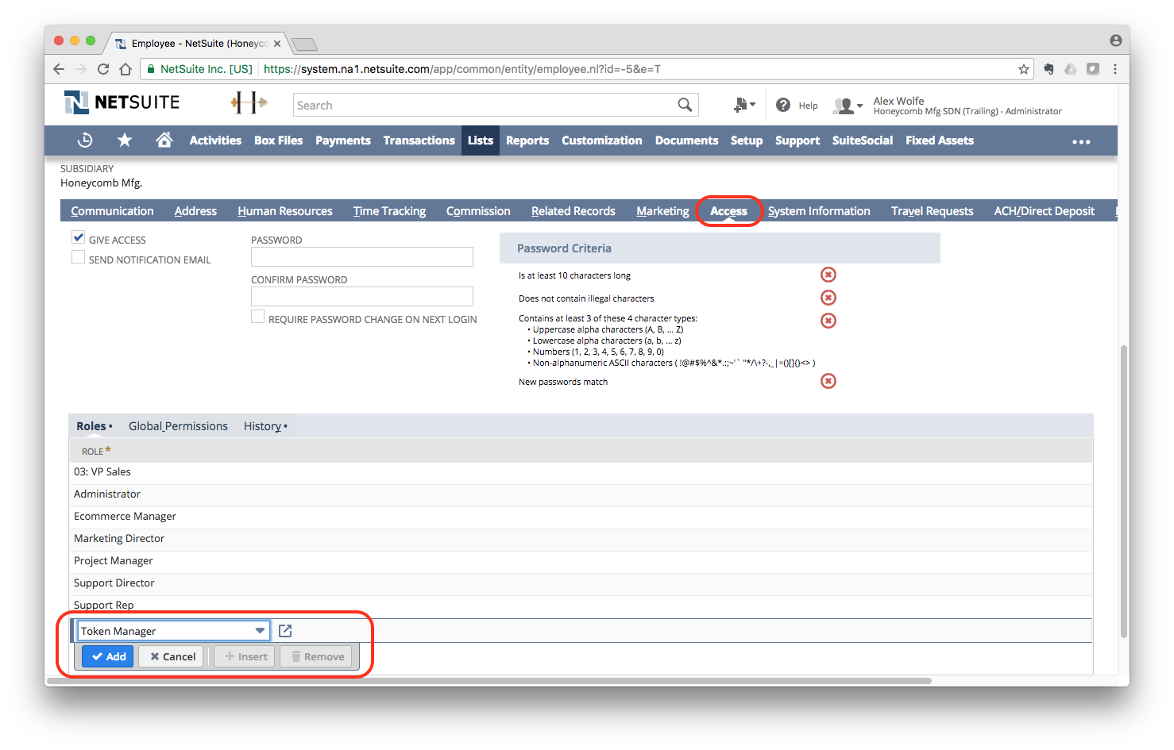Image resolution: width=1174 pixels, height=750 pixels.
Task: Switch to the Human Resources subtab
Action: 285,211
